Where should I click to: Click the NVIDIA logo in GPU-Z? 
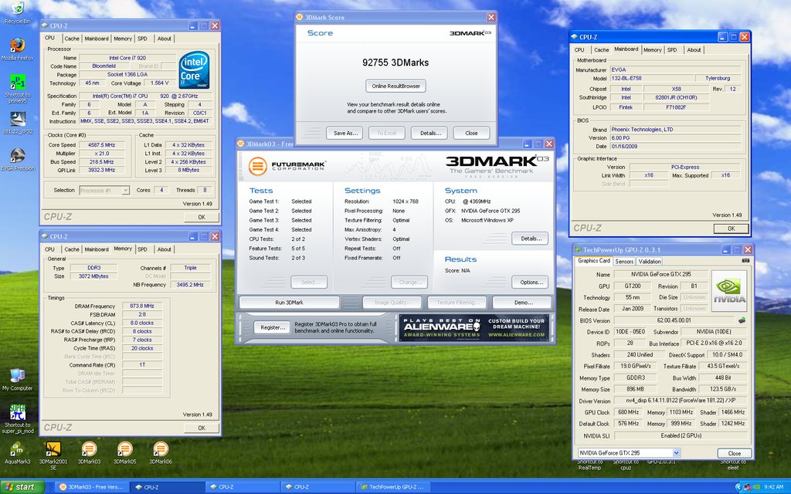click(x=729, y=291)
